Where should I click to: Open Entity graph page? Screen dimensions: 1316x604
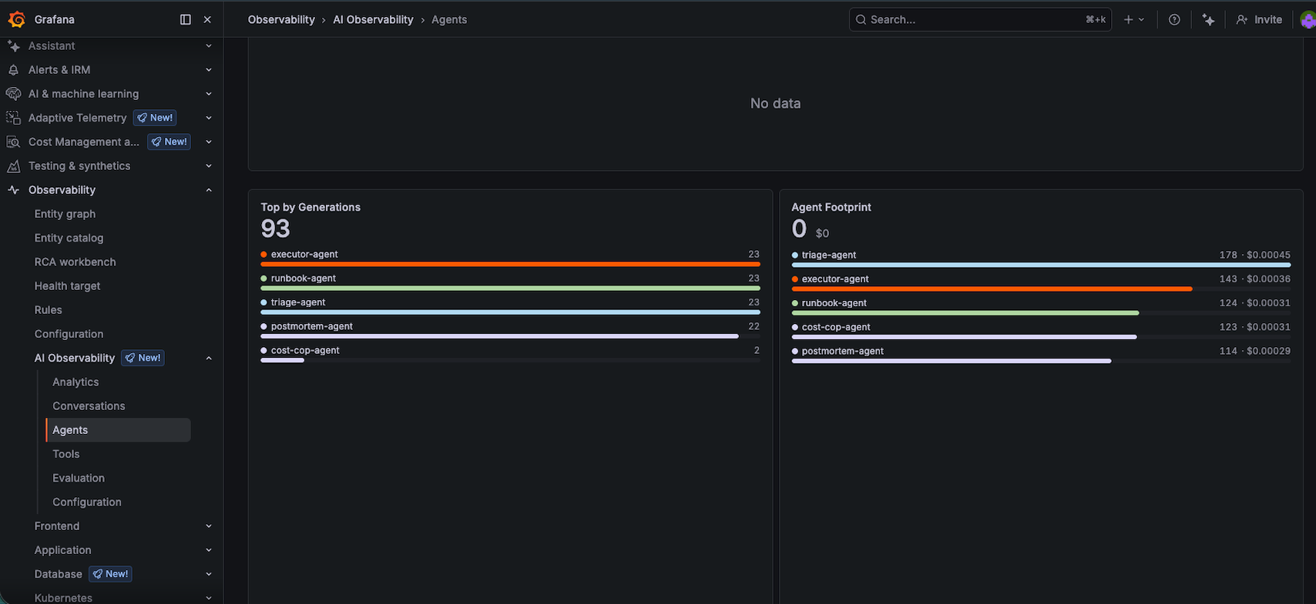[x=65, y=214]
